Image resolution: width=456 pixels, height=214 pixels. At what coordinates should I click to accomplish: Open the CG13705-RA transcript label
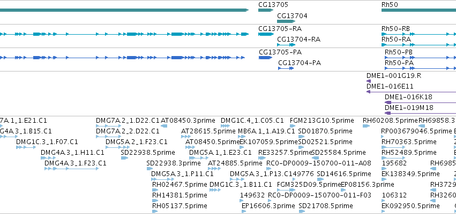click(x=280, y=29)
